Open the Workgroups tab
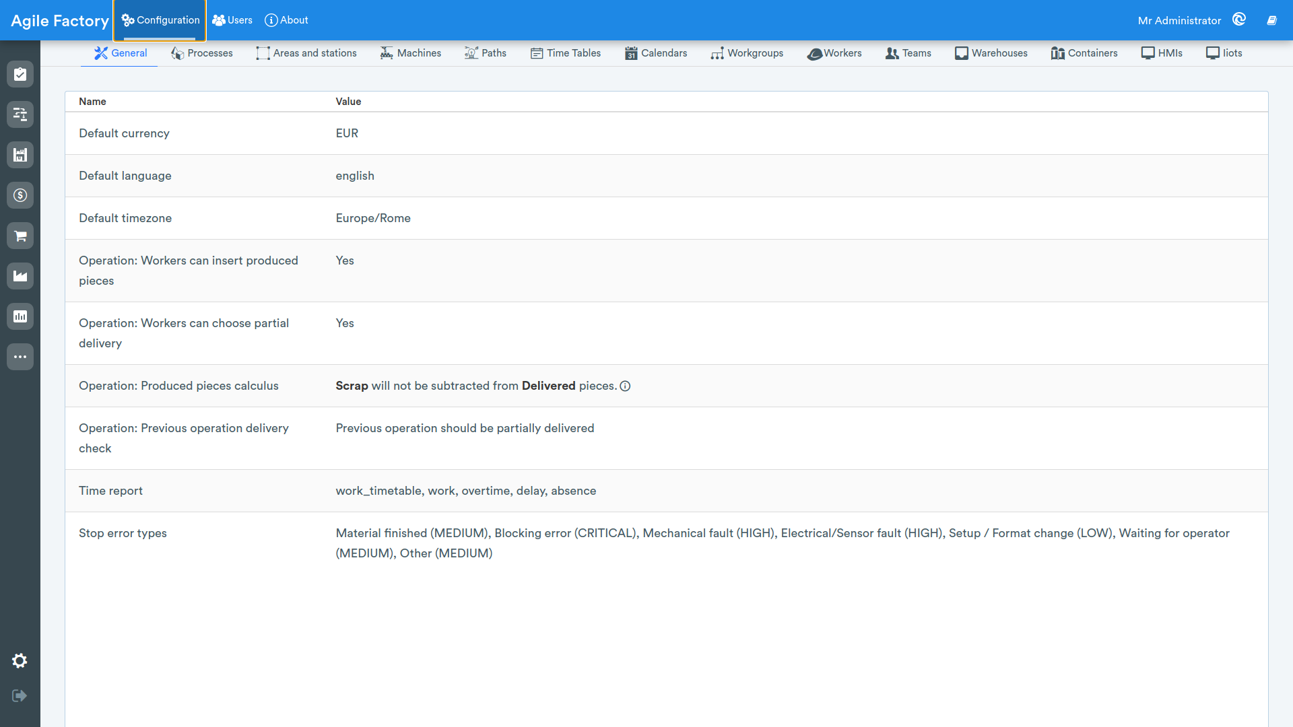 pos(747,53)
